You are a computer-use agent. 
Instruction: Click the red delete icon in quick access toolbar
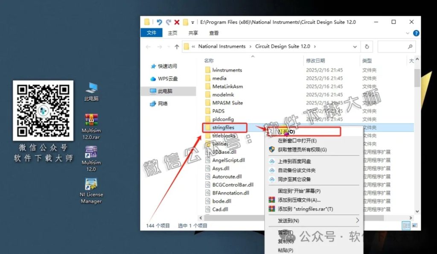[x=176, y=22]
